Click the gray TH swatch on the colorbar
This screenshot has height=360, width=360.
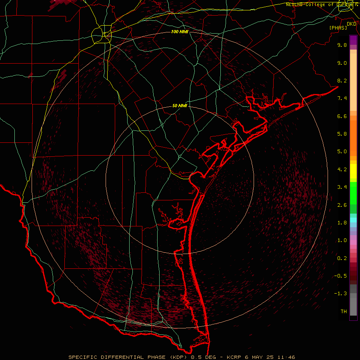pyautogui.click(x=353, y=306)
